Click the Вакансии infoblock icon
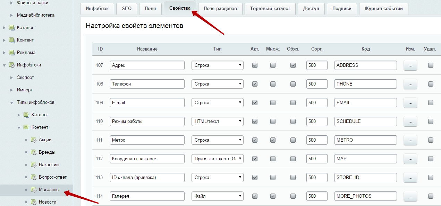This screenshot has height=206, width=441. click(x=34, y=165)
